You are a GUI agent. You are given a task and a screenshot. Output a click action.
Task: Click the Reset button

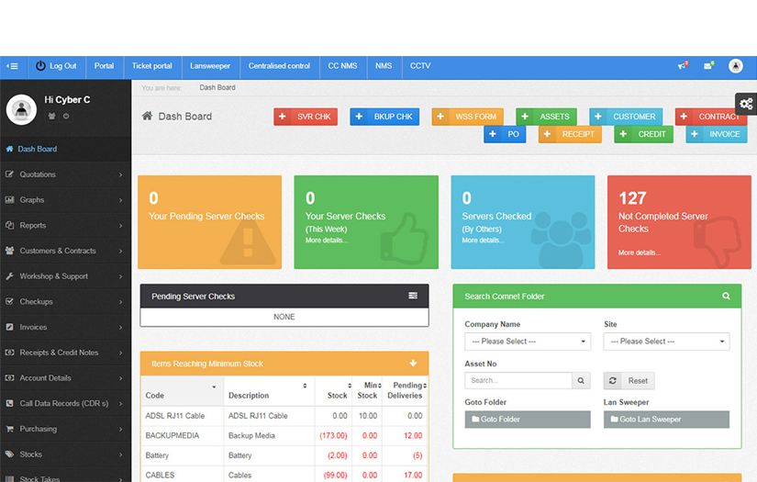629,381
